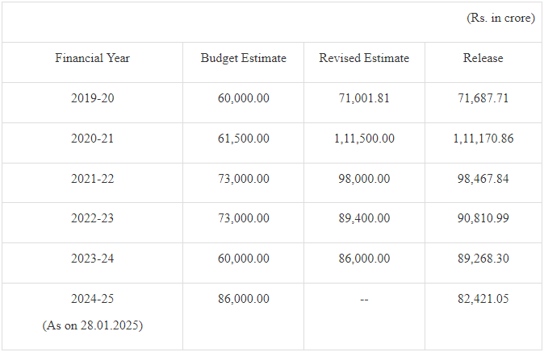Click the As on 28.01.2025 text
The image size is (544, 352).
click(x=92, y=325)
